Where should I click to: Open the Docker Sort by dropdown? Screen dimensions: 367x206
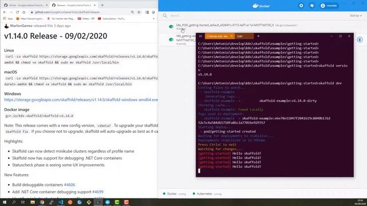coord(356,15)
